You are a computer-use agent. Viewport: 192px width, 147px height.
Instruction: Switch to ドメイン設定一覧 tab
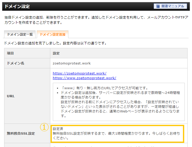point(20,34)
